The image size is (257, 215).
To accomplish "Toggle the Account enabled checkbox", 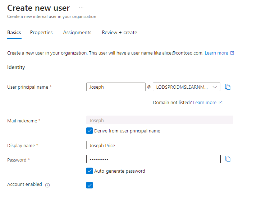I will pos(90,185).
